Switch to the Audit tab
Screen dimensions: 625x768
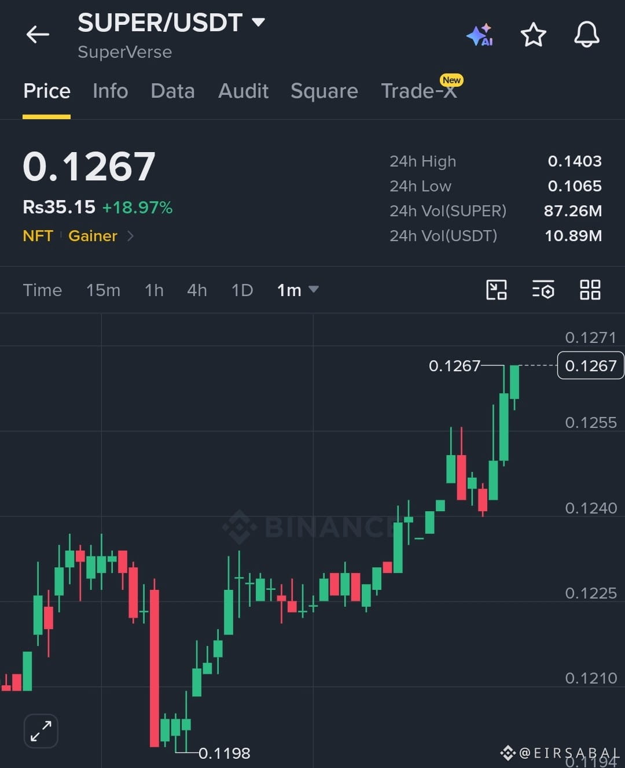[243, 91]
